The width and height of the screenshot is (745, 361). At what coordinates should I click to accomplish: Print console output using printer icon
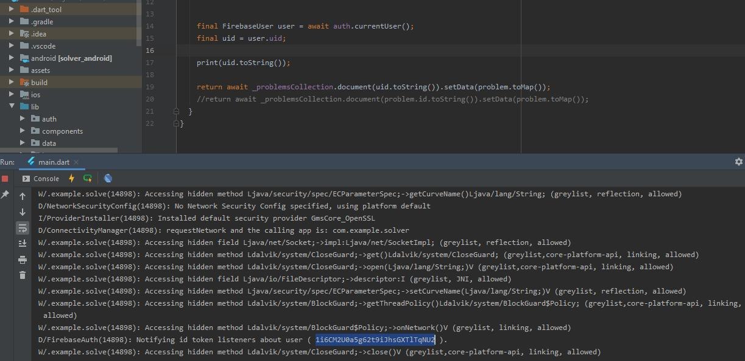(23, 260)
